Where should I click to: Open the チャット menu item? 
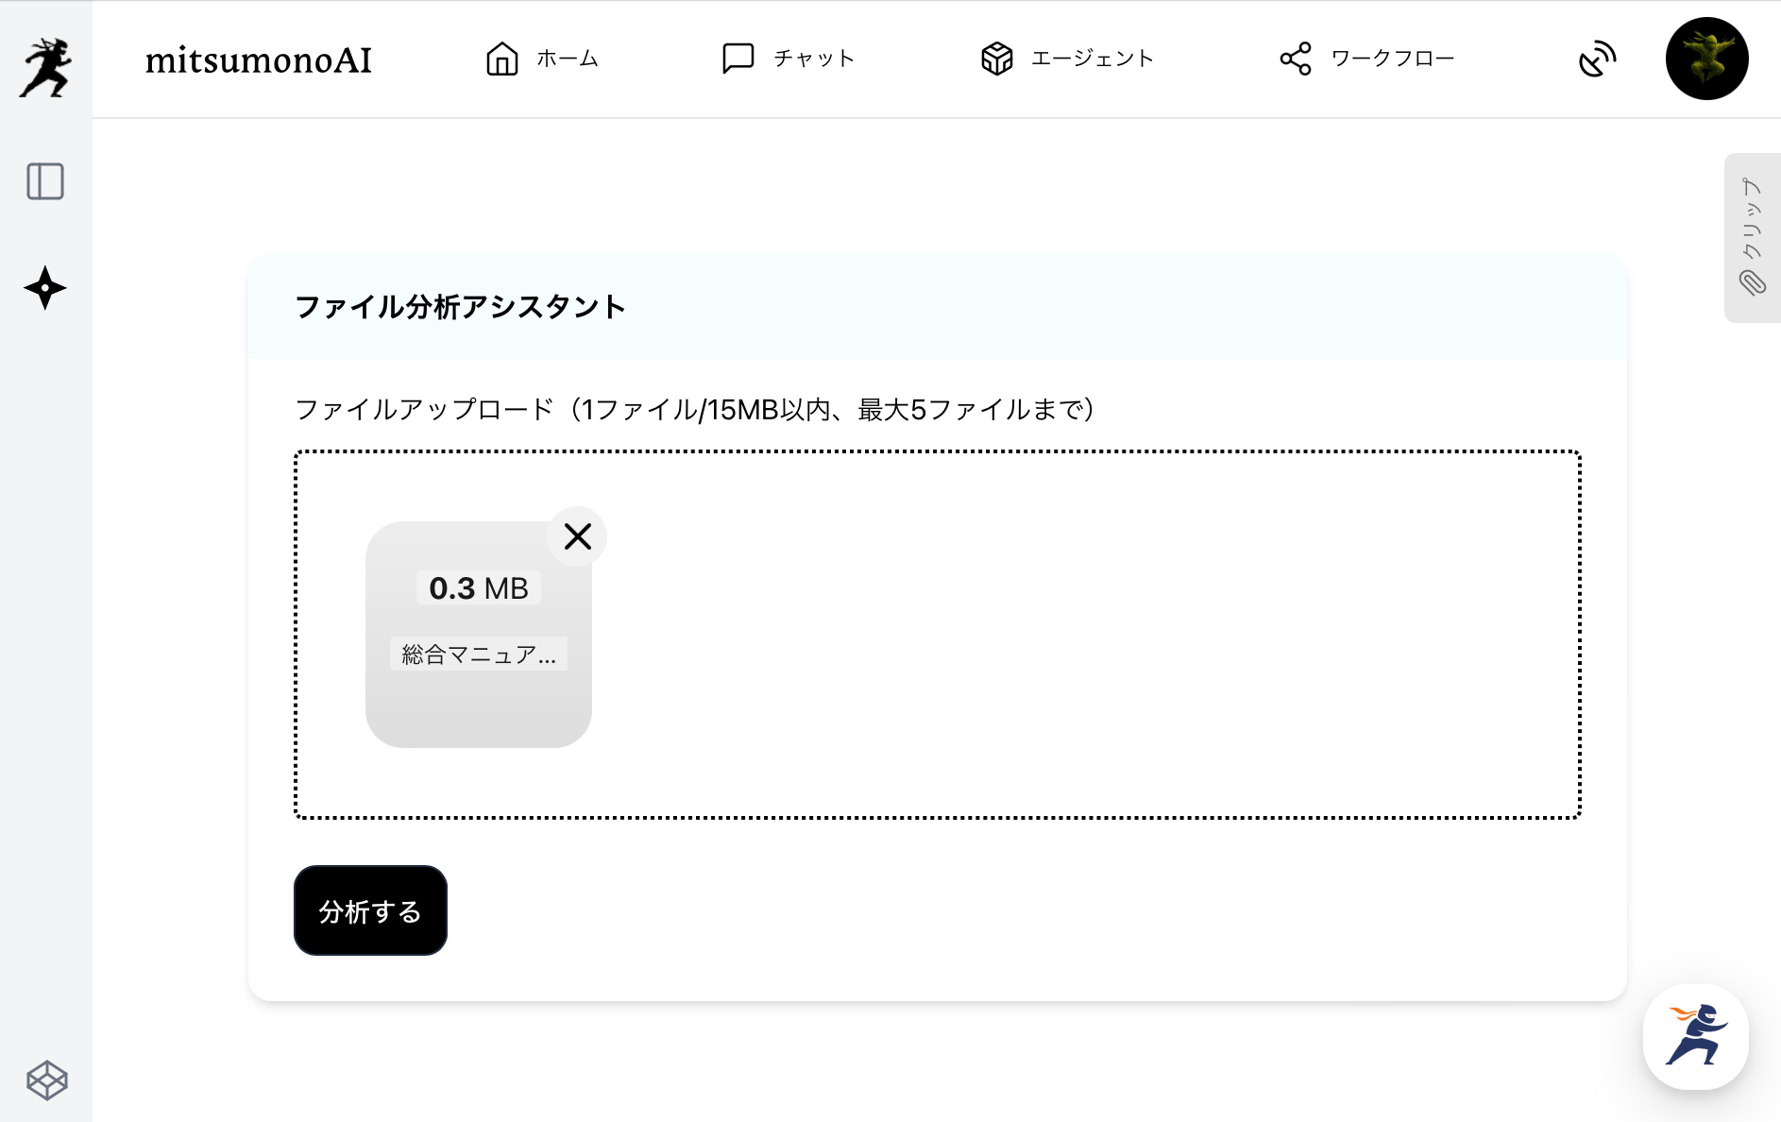click(x=814, y=59)
